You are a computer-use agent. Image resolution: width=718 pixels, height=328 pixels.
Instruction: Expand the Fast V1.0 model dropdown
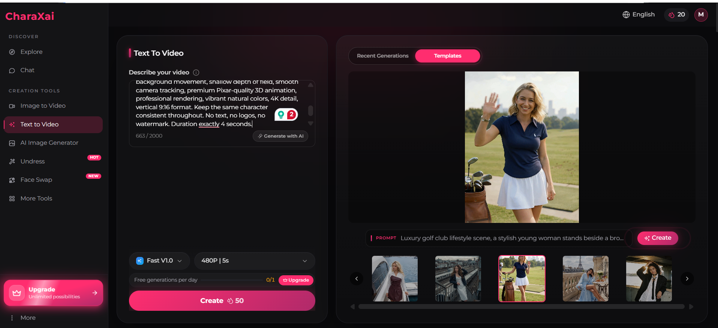coord(159,261)
